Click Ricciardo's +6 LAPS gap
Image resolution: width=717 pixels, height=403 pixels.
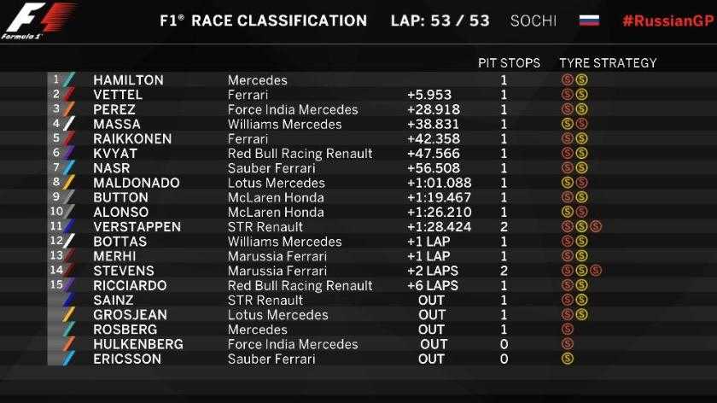click(433, 285)
